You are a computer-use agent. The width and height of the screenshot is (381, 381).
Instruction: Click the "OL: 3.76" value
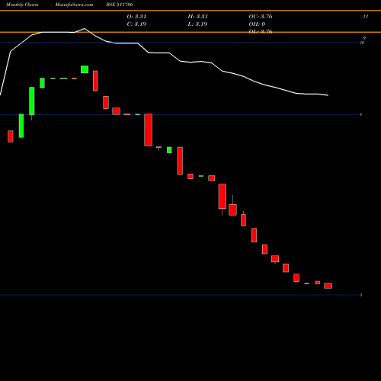(261, 31)
